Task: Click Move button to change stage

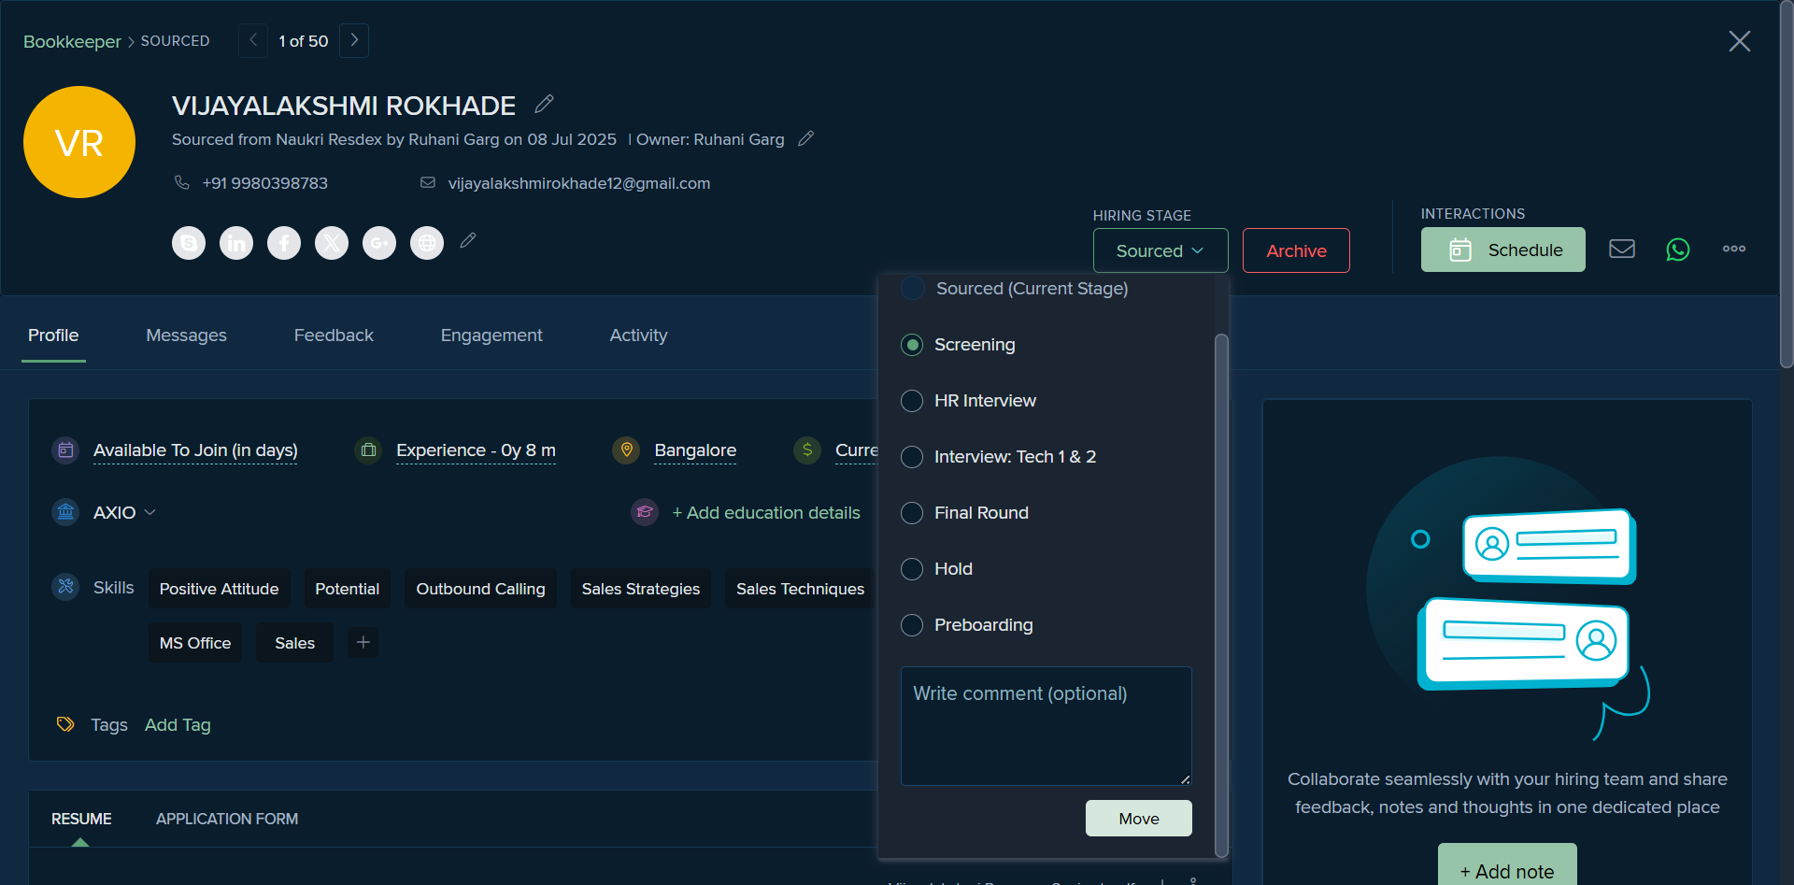Action: click(x=1139, y=819)
